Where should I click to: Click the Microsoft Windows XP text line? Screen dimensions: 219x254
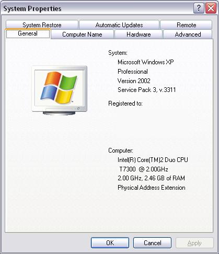[x=146, y=62]
